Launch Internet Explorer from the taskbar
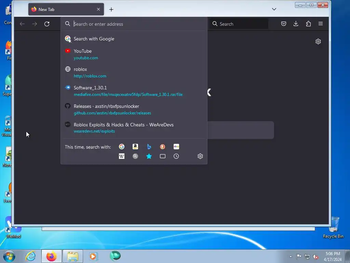 coord(30,256)
